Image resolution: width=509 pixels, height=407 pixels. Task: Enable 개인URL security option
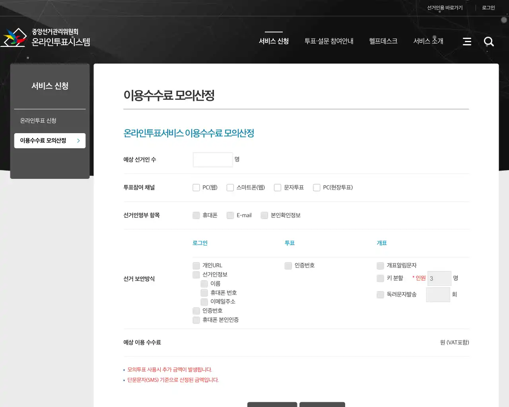coord(196,266)
